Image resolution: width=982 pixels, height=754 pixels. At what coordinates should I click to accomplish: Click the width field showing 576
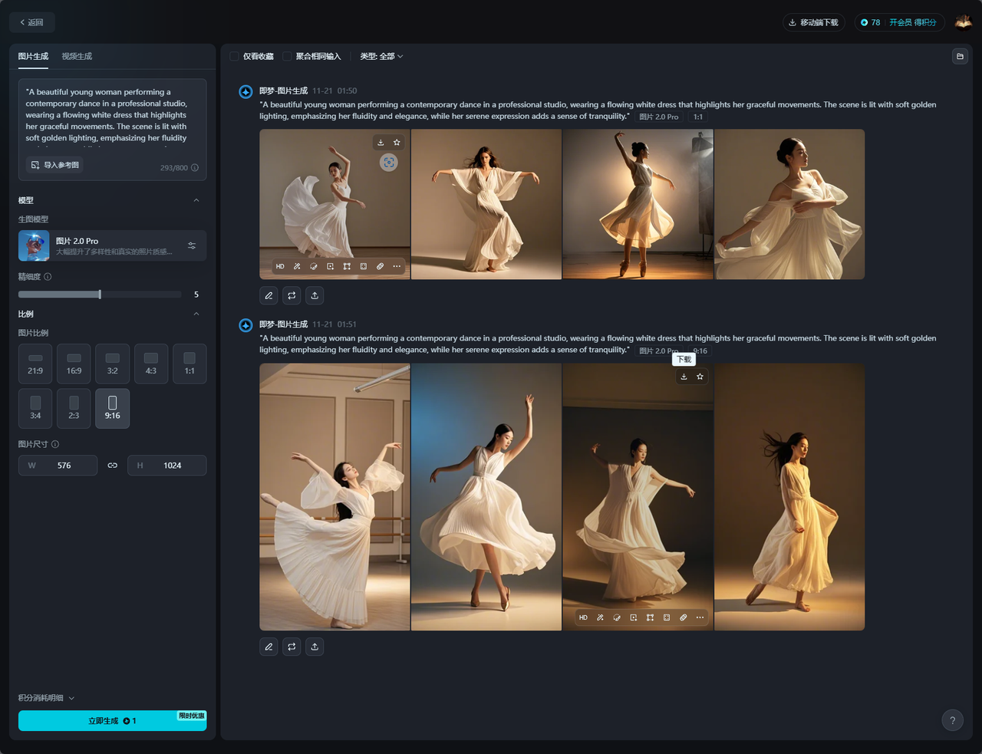58,466
